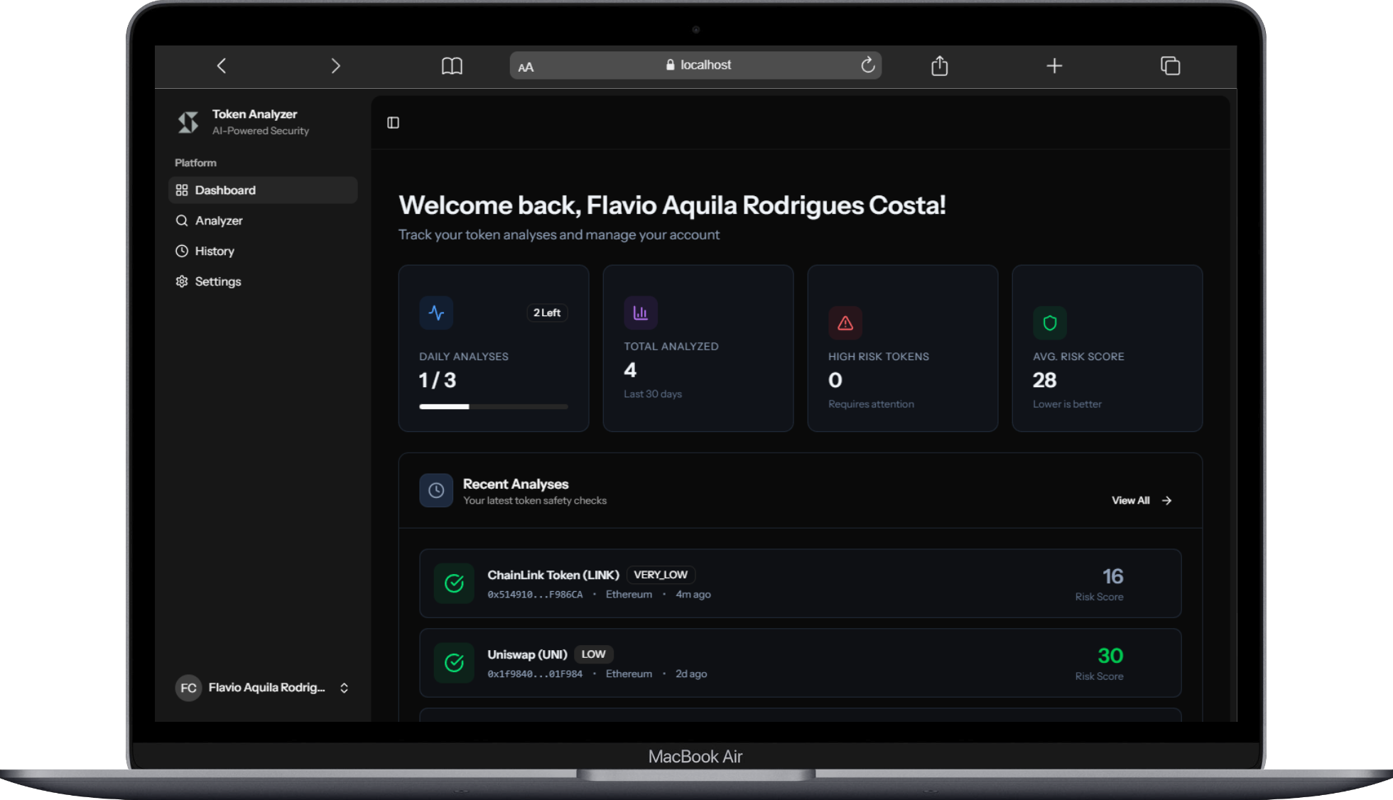Click the Safari back arrow
1393x800 pixels.
click(222, 66)
